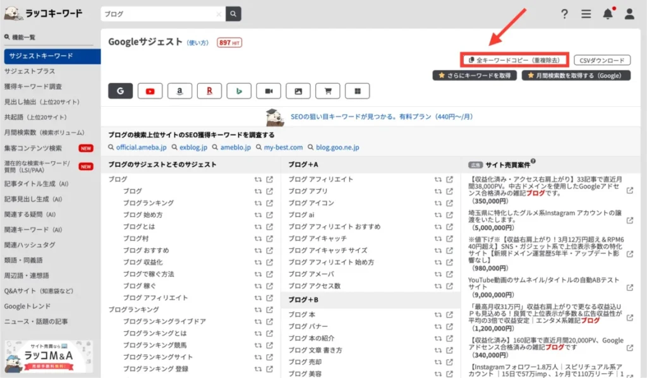Select keyword ブログ村

tap(136, 238)
